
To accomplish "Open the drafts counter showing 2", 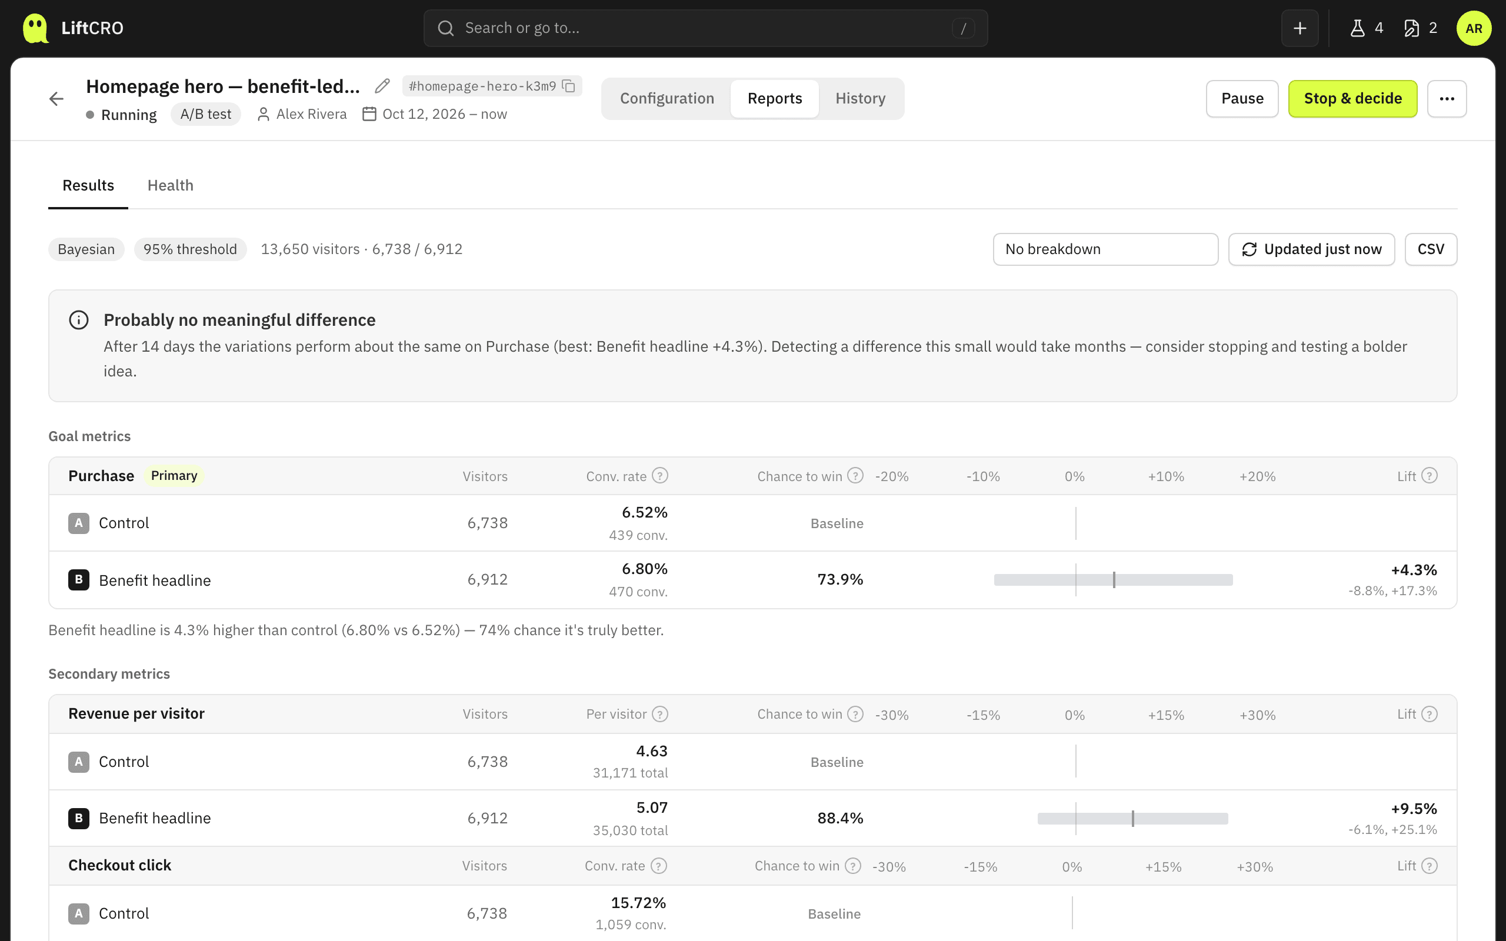I will point(1420,28).
